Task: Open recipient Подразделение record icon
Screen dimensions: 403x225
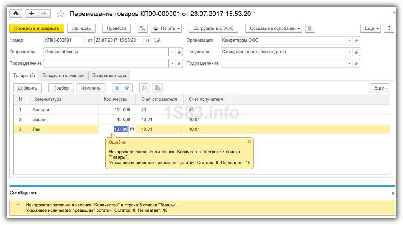Action: click(356, 63)
